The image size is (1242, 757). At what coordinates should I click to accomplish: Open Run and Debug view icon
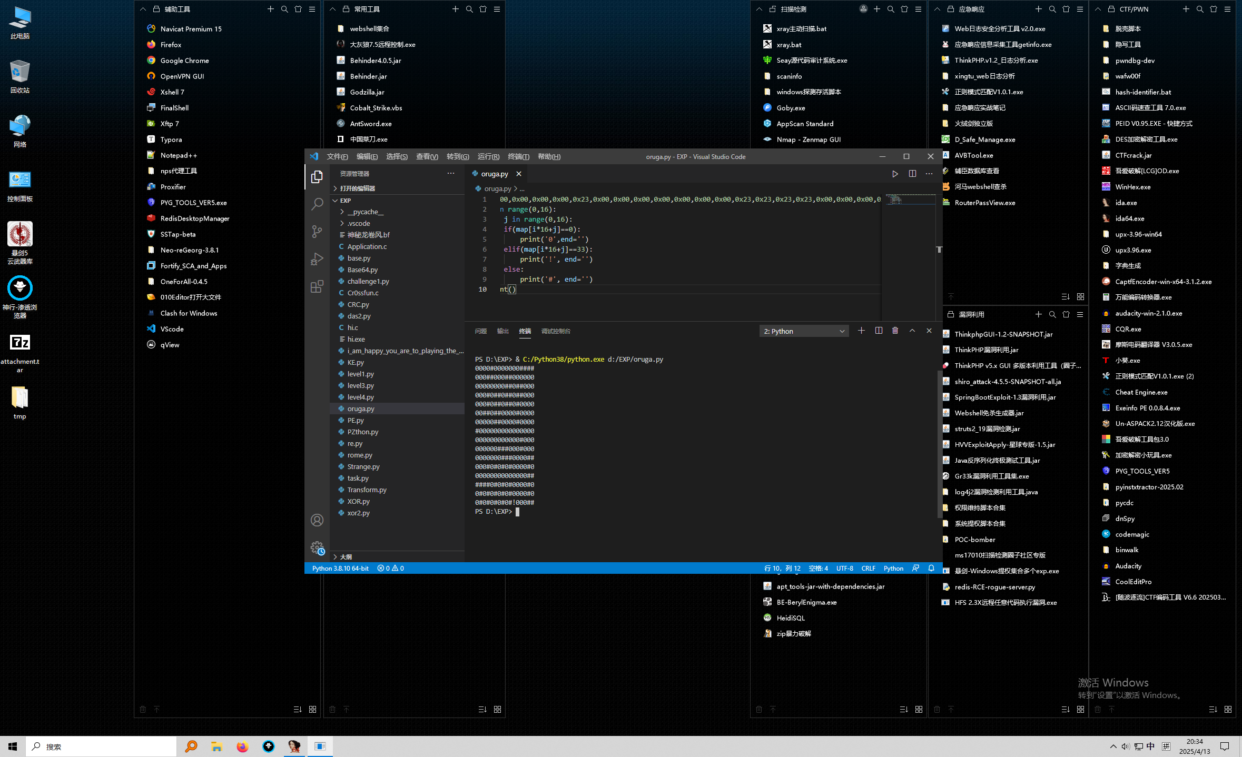pyautogui.click(x=317, y=259)
